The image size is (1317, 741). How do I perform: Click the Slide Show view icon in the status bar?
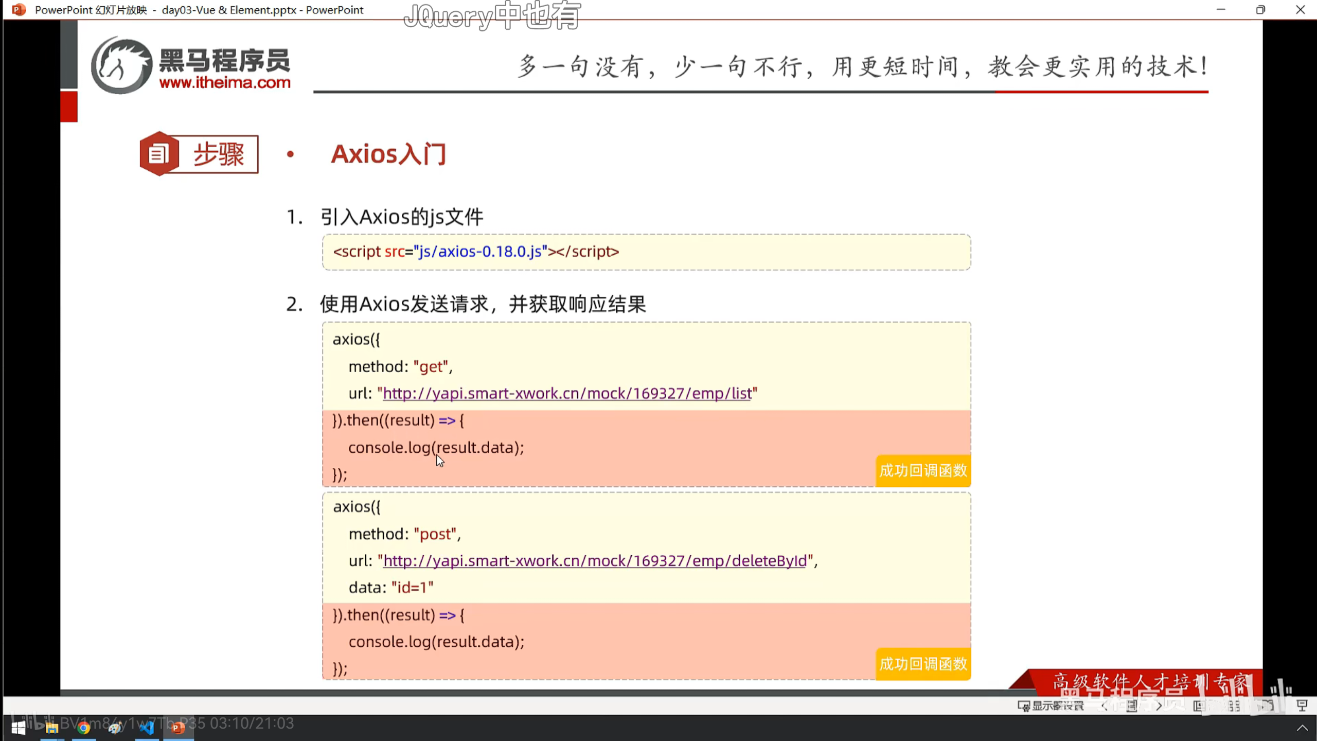coord(1302,705)
